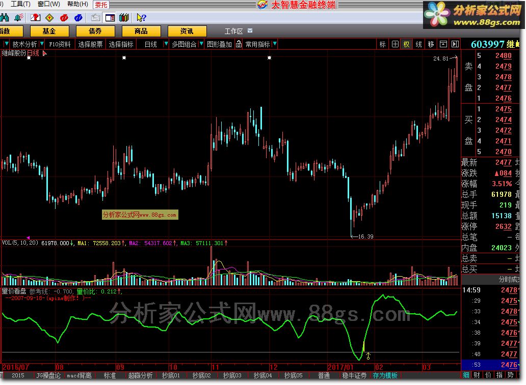Click the 大智慧 logo icon in title bar

(x=262, y=5)
